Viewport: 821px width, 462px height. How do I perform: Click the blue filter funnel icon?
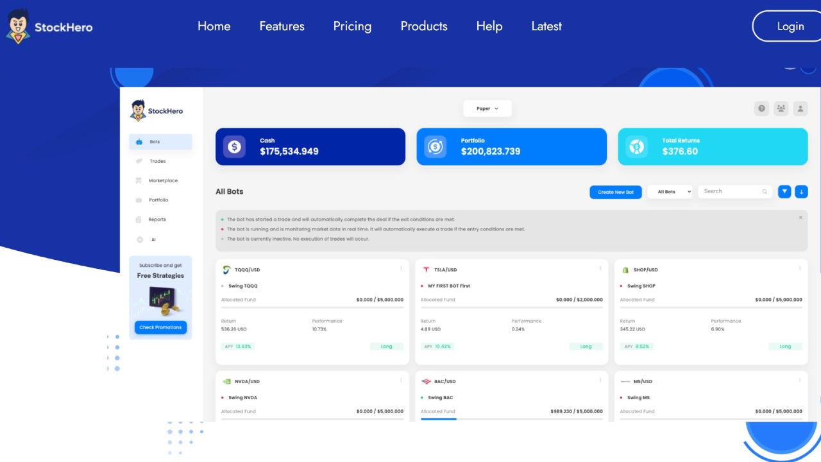tap(784, 192)
